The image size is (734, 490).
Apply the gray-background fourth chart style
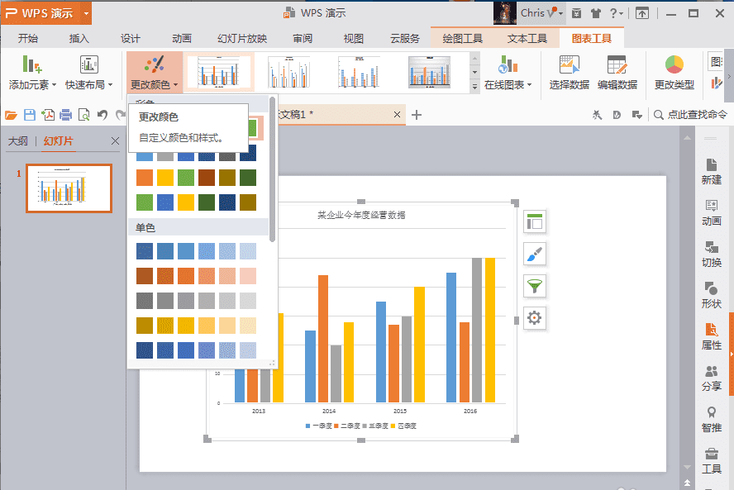click(x=429, y=72)
